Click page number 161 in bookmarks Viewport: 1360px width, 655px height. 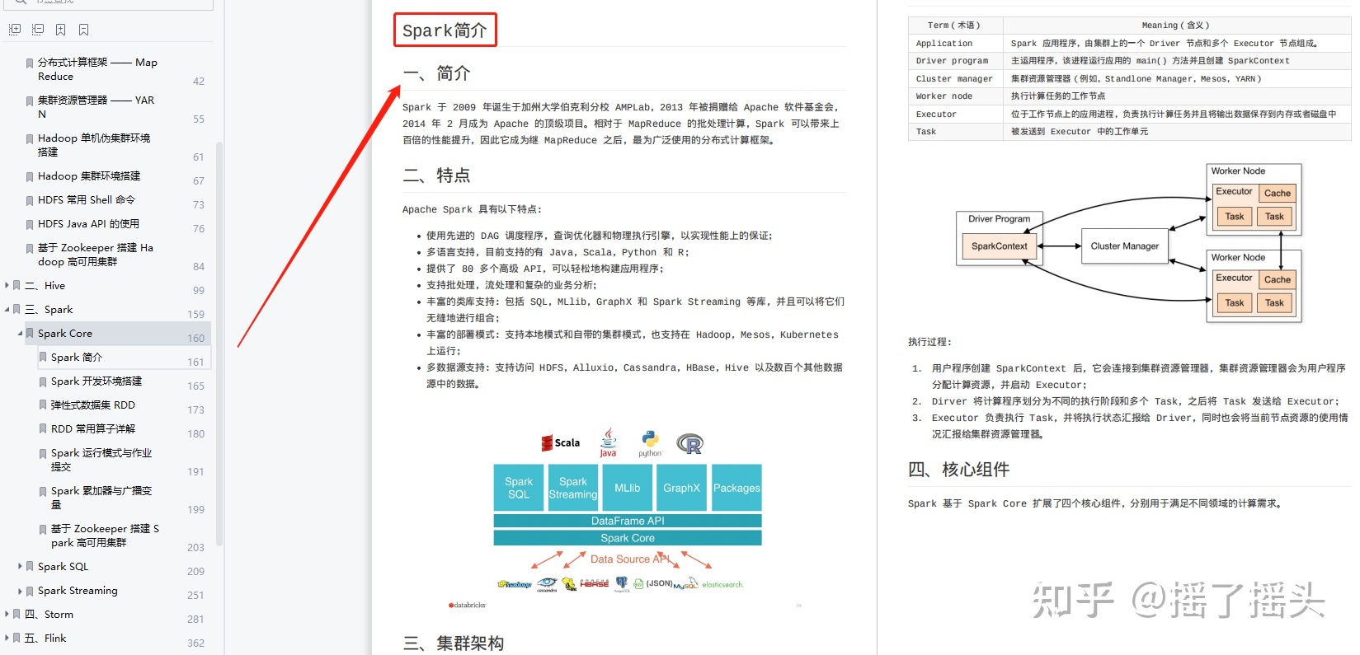[x=195, y=362]
